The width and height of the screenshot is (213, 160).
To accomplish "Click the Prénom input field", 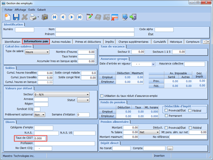I will (95, 34).
